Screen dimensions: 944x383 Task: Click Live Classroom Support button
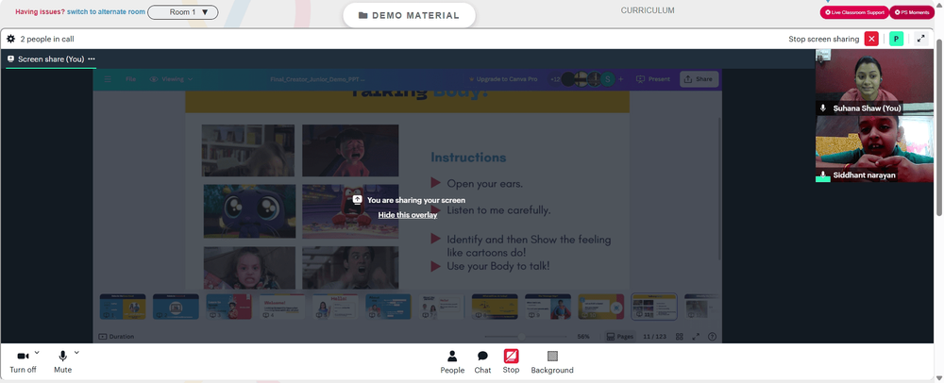(x=853, y=12)
